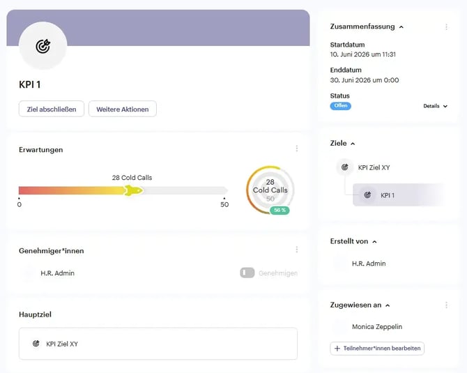Click the circular 28 Cold Calls progress gauge
The width and height of the screenshot is (467, 373).
tap(270, 190)
